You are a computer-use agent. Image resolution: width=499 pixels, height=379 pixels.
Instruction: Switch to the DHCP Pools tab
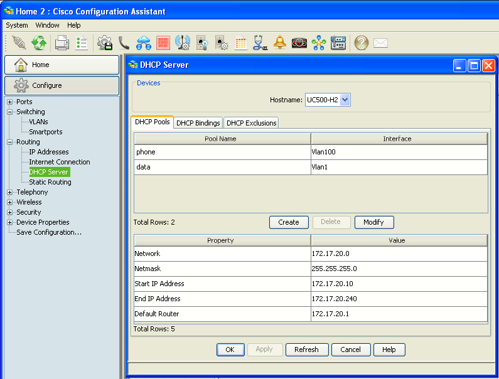point(152,122)
